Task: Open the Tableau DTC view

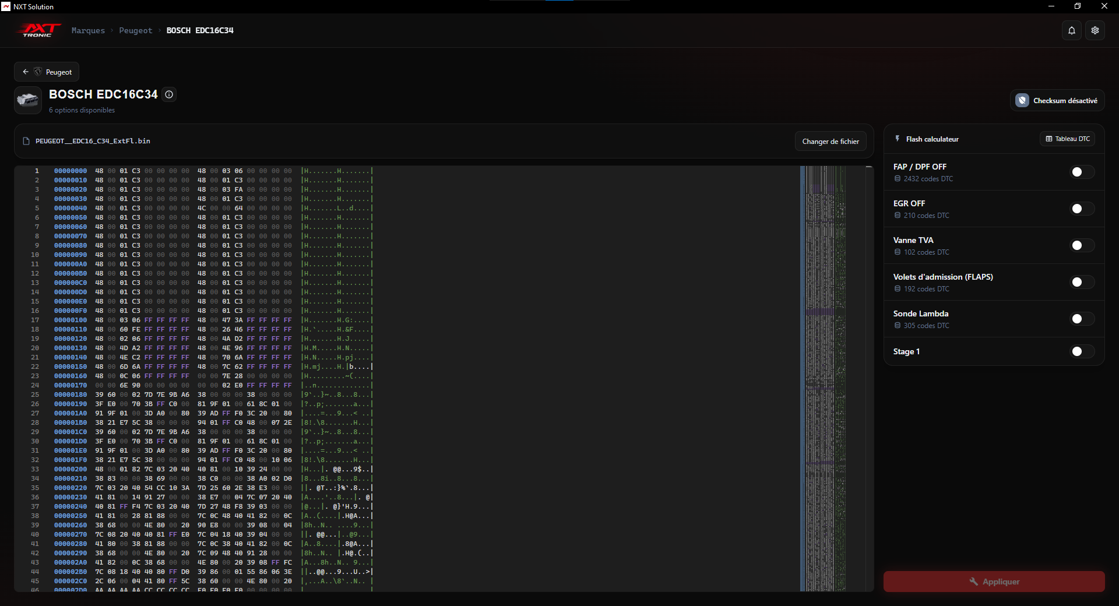Action: click(1067, 139)
